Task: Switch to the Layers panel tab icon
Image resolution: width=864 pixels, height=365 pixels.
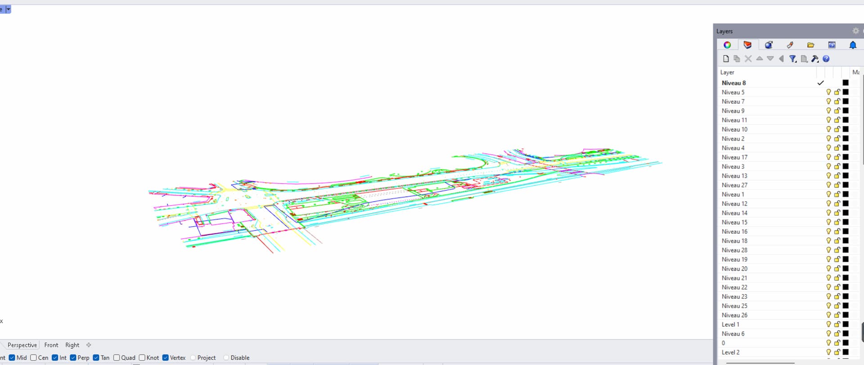Action: pyautogui.click(x=747, y=45)
